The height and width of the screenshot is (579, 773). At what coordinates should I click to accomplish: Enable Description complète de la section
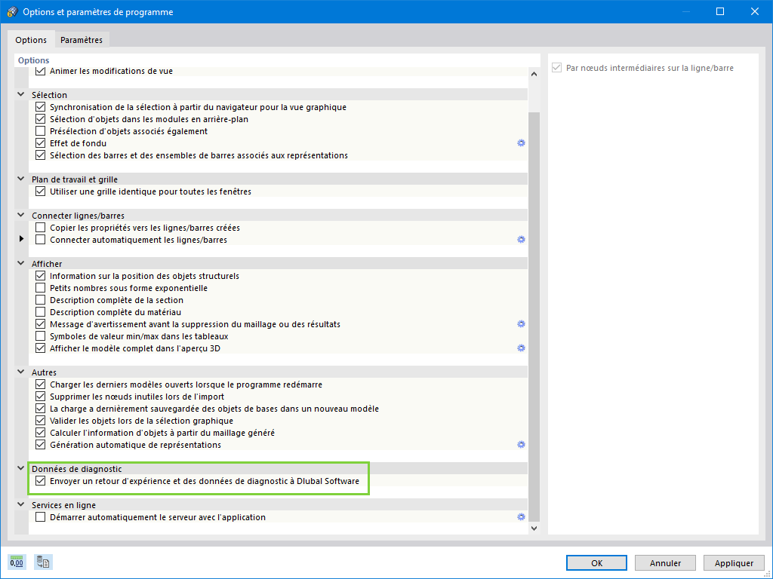click(x=41, y=300)
